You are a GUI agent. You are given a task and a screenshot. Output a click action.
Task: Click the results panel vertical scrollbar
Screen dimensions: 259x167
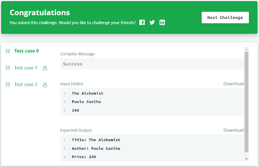point(246,101)
